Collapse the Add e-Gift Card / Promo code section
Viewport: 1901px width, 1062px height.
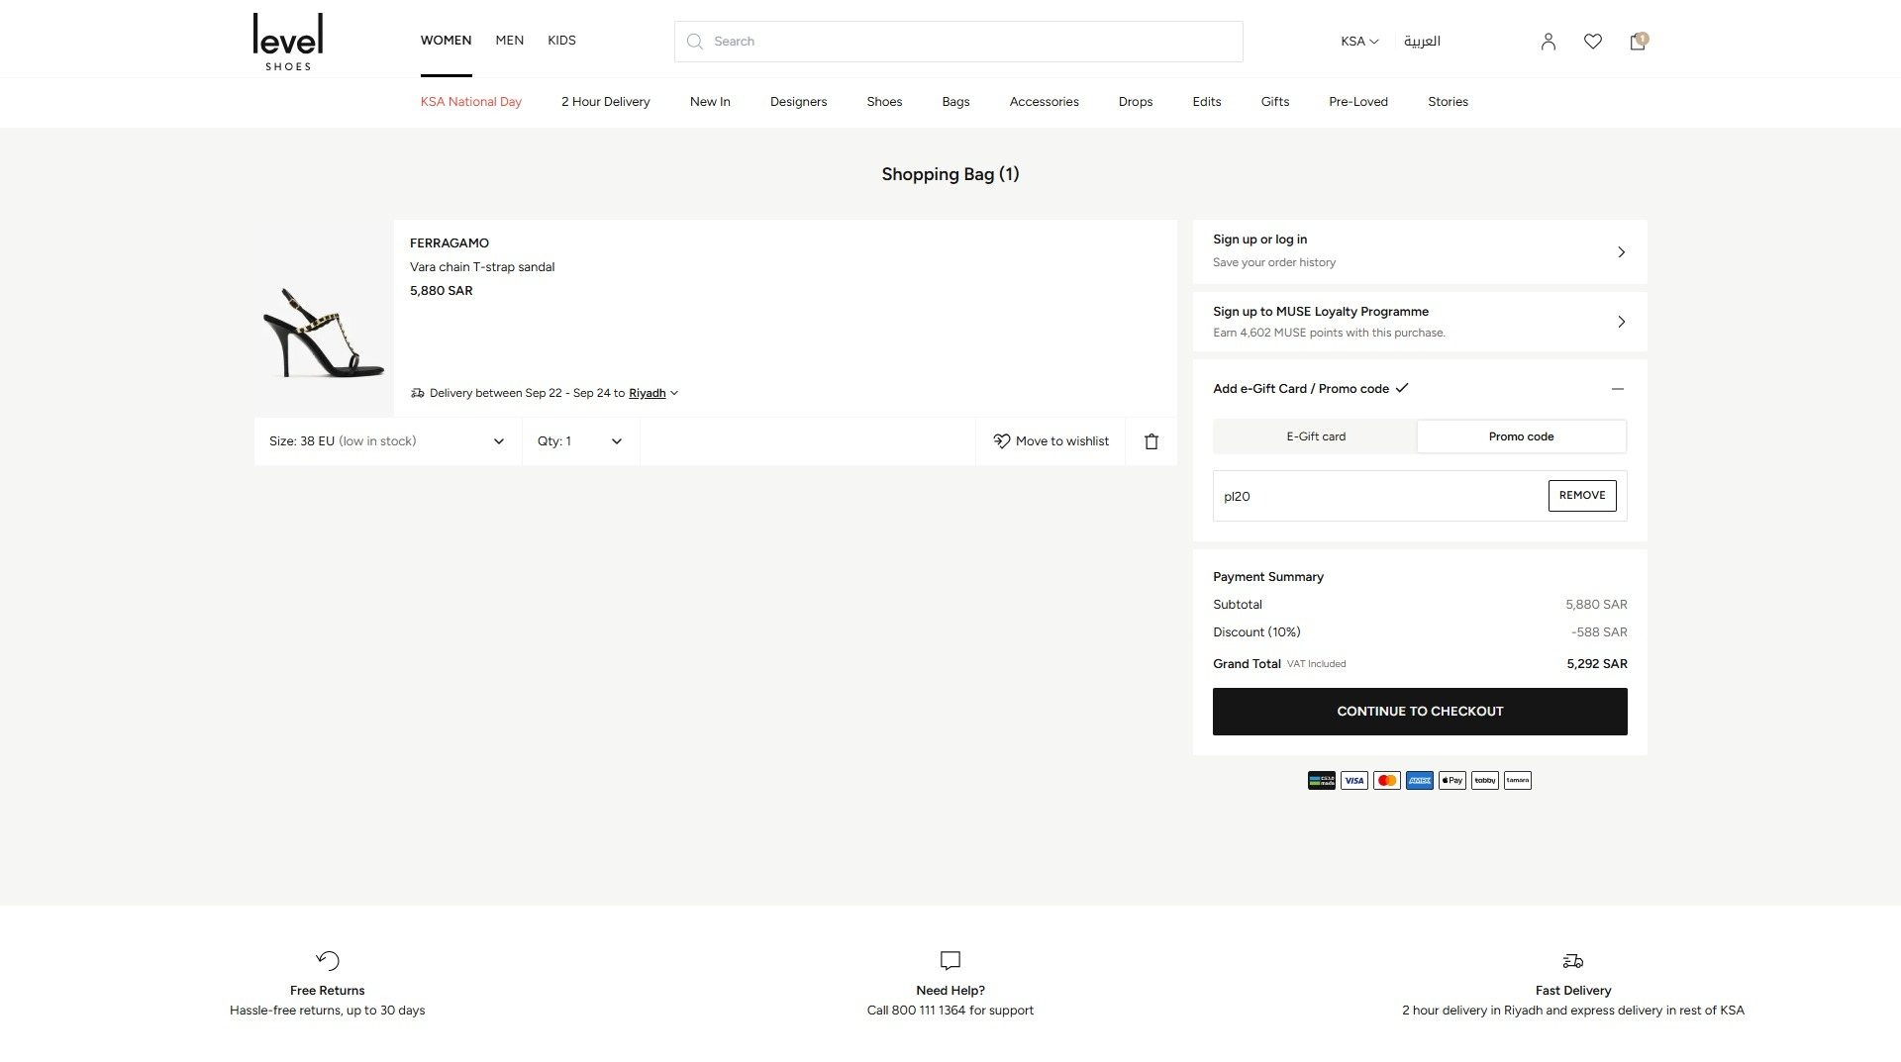(x=1618, y=389)
